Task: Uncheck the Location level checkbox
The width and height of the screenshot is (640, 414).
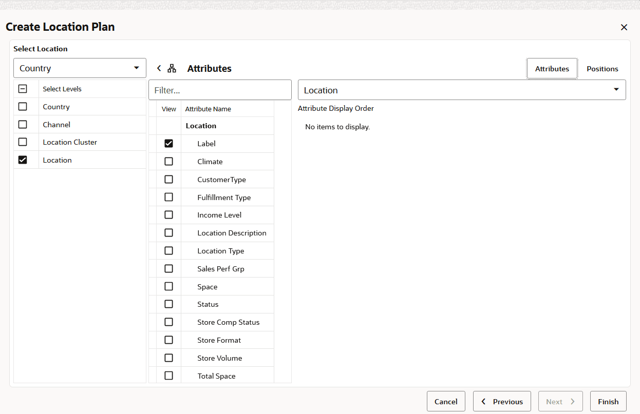Action: [23, 160]
